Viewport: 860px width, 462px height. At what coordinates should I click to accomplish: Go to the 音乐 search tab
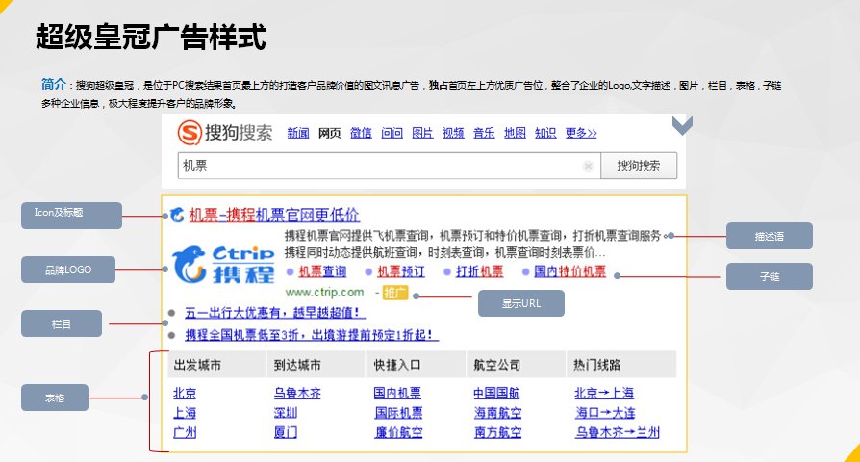484,133
